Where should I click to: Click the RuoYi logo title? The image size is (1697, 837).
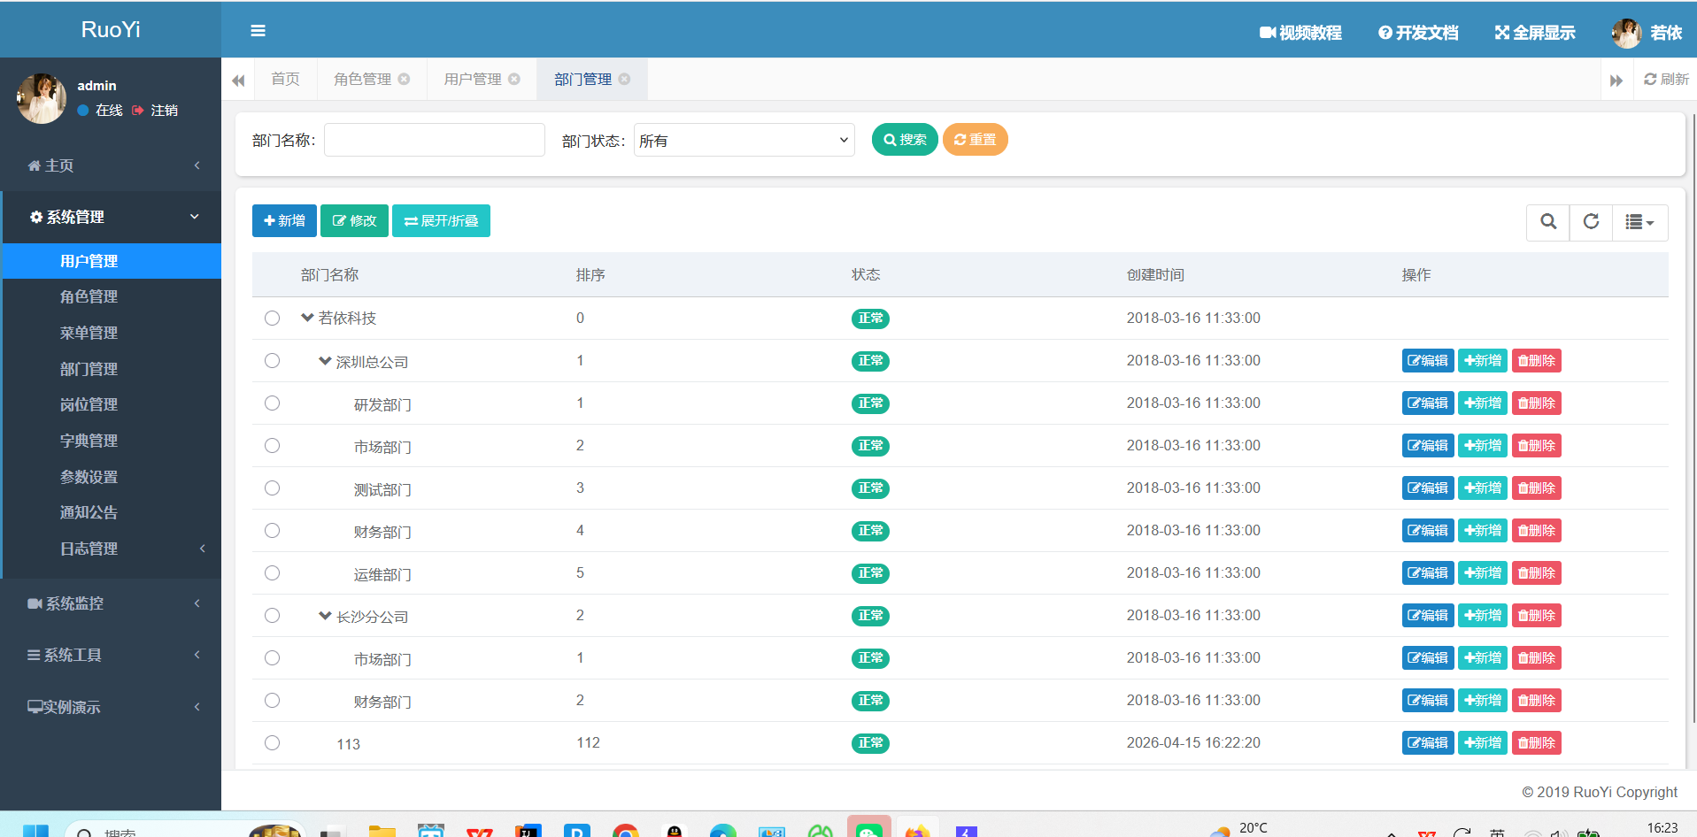click(x=111, y=29)
